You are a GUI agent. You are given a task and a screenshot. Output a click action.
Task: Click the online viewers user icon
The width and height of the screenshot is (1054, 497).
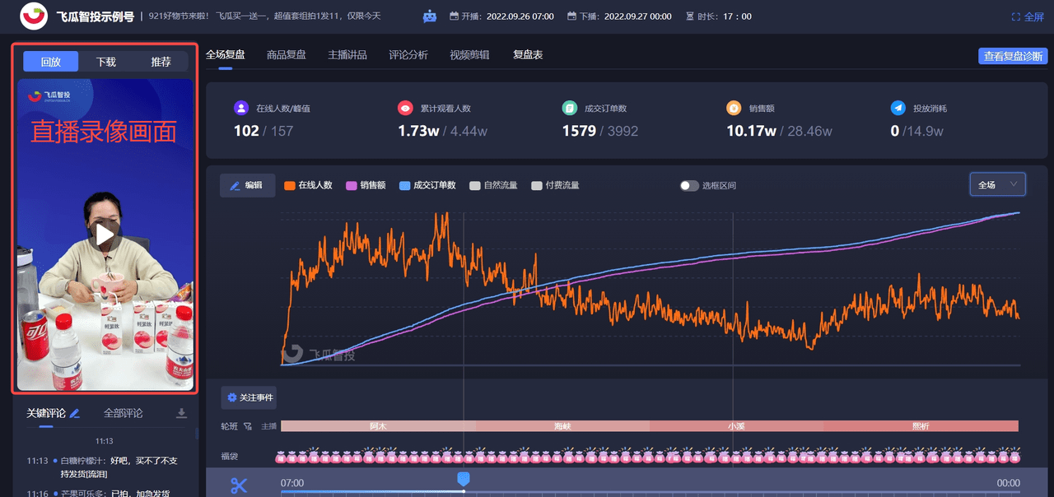[x=240, y=108]
